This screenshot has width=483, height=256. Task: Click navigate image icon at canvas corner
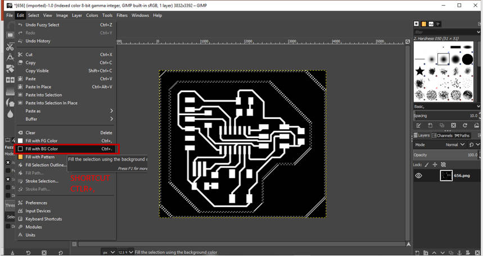(408, 244)
